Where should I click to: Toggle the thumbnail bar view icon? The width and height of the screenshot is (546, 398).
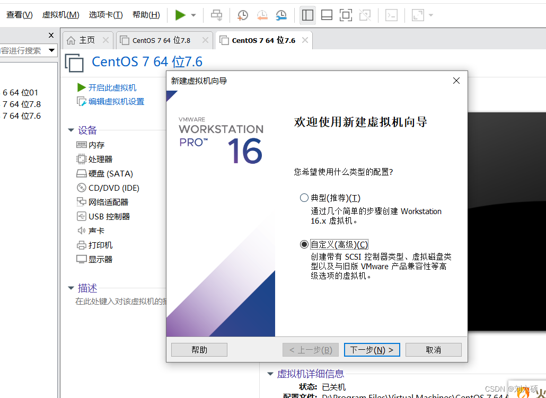[x=327, y=15]
